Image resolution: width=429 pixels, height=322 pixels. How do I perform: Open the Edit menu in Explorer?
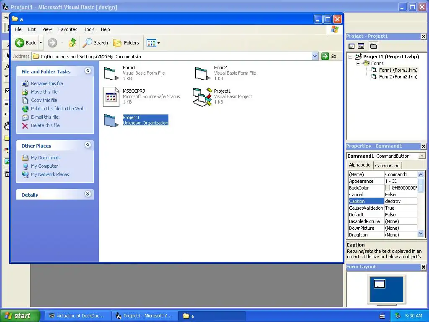tap(32, 29)
